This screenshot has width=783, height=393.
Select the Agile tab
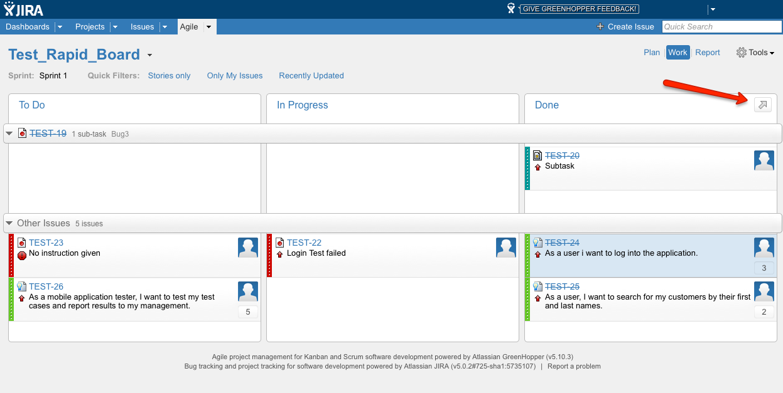coord(189,27)
